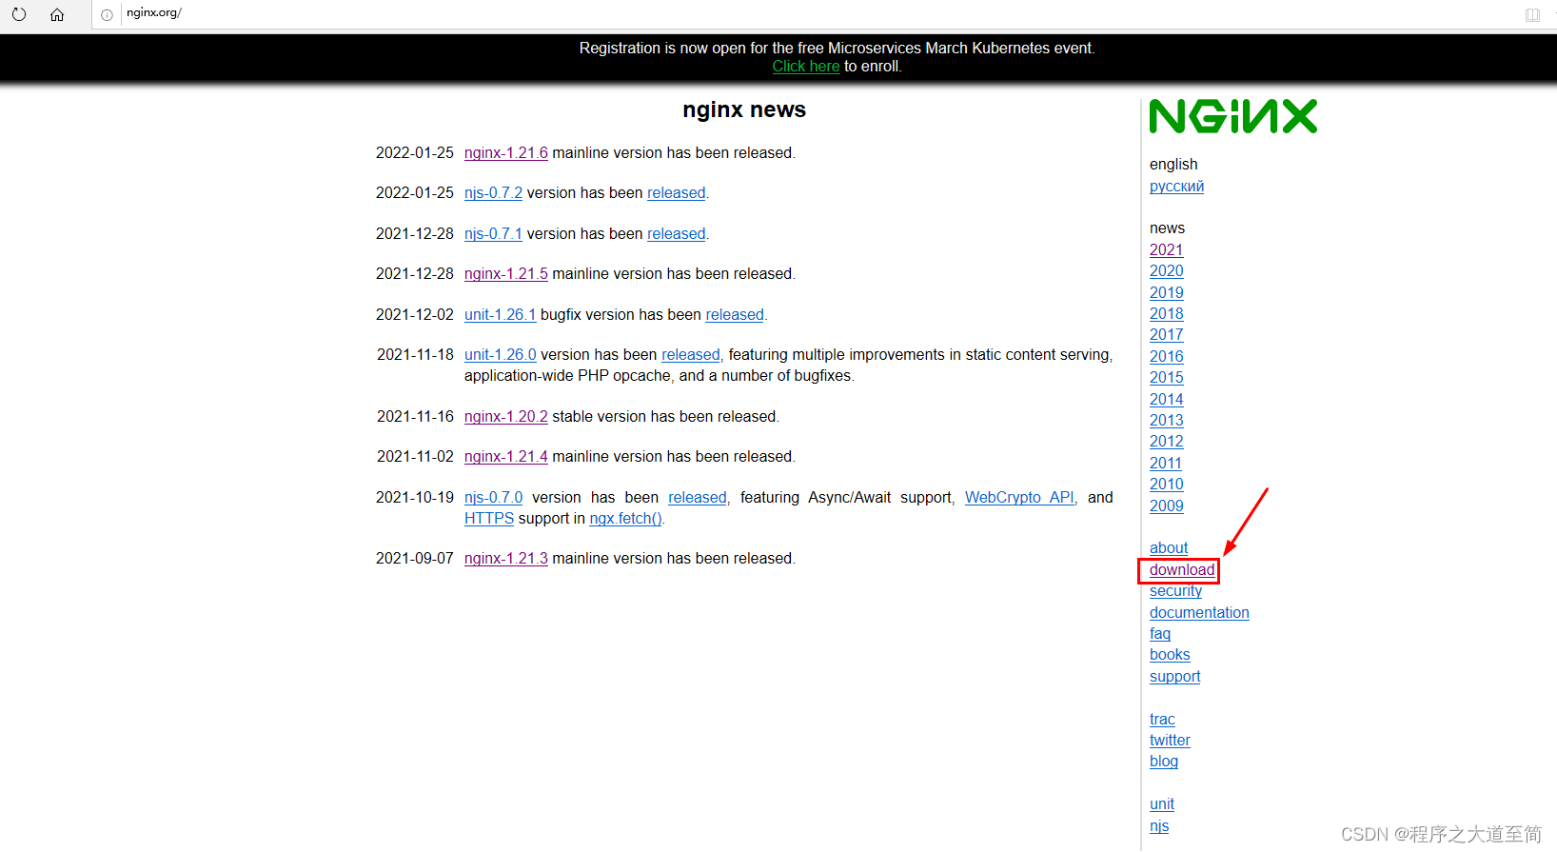The image size is (1557, 852).
Task: Open the 2019 news archive
Action: tap(1167, 293)
